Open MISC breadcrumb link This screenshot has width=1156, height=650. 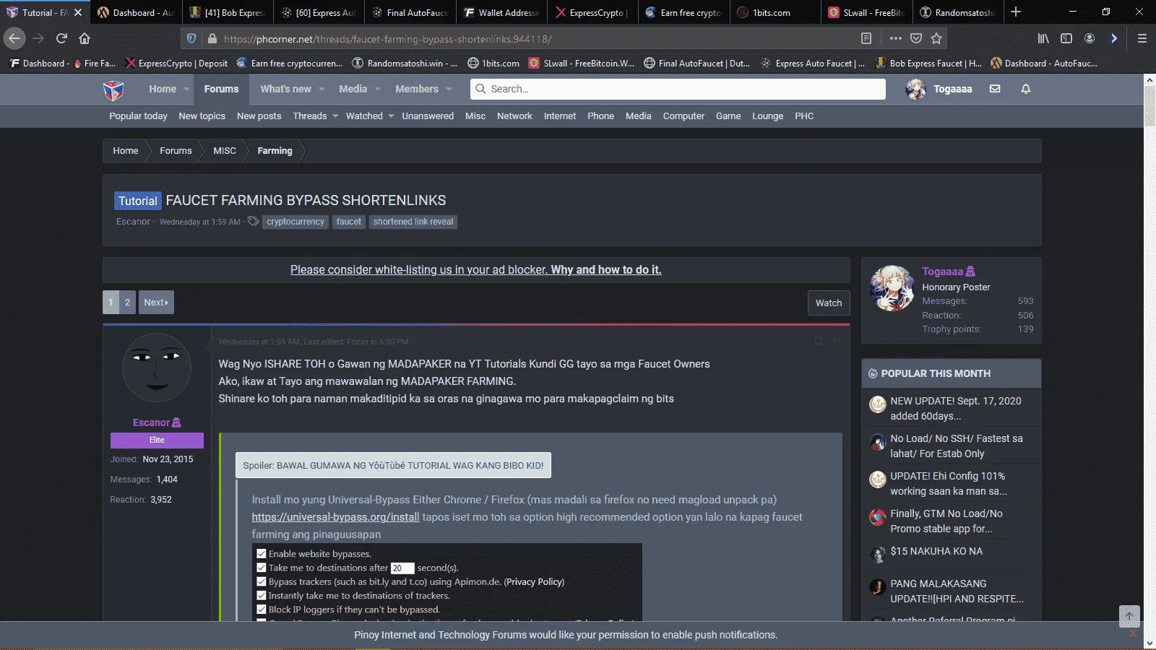coord(225,150)
